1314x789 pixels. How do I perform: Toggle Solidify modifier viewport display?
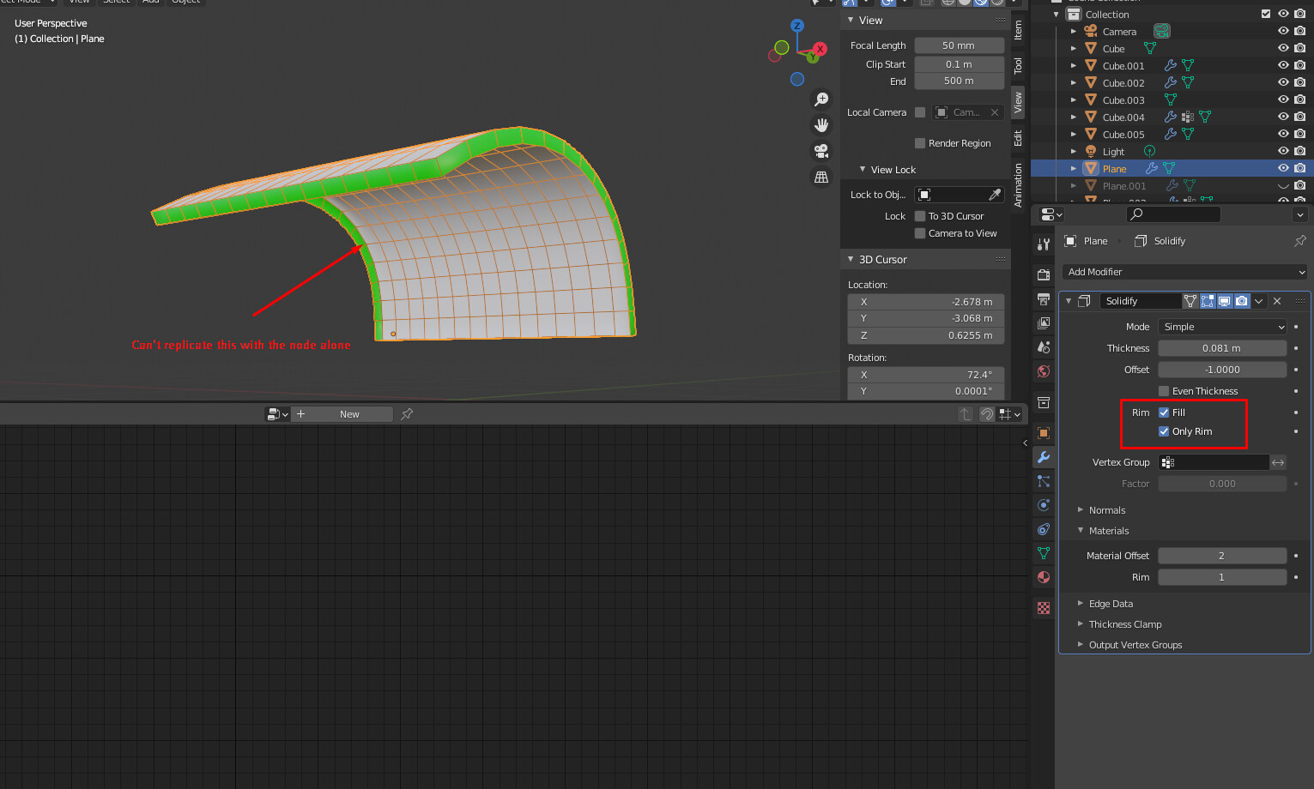[x=1225, y=301]
